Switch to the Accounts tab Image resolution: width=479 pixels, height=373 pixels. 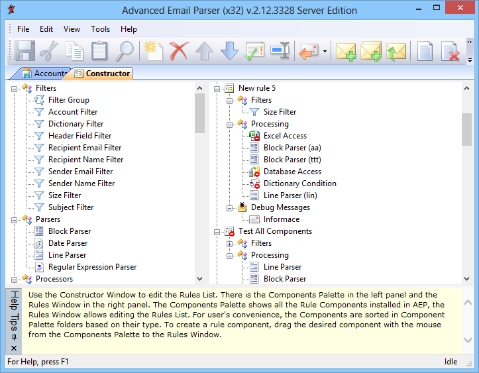tap(44, 74)
